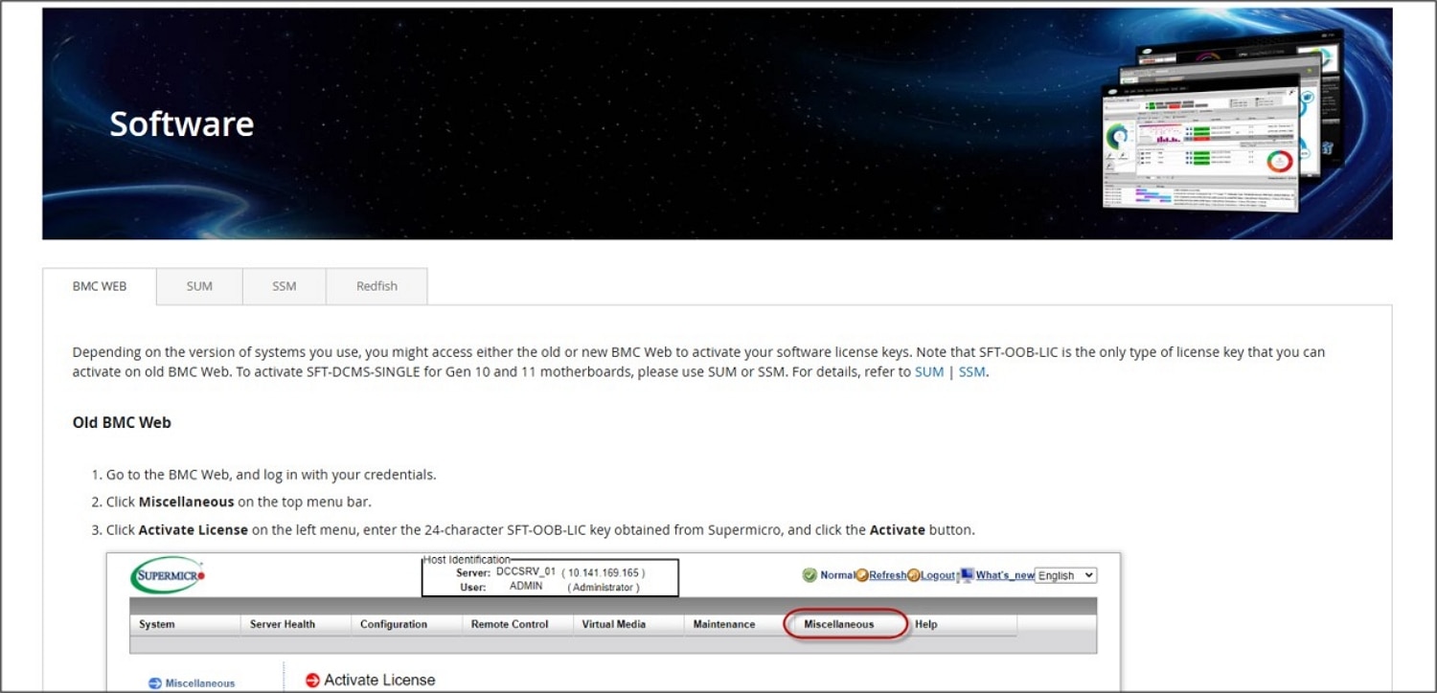The height and width of the screenshot is (693, 1437).
Task: Click the What's_new monitor icon
Action: 967,575
